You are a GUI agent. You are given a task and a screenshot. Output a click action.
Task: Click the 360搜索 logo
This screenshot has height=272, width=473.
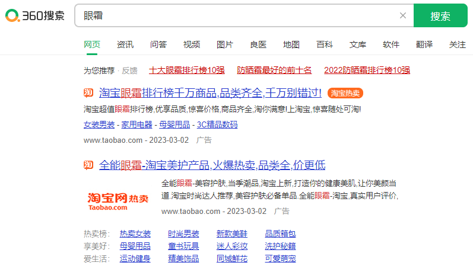pyautogui.click(x=34, y=15)
